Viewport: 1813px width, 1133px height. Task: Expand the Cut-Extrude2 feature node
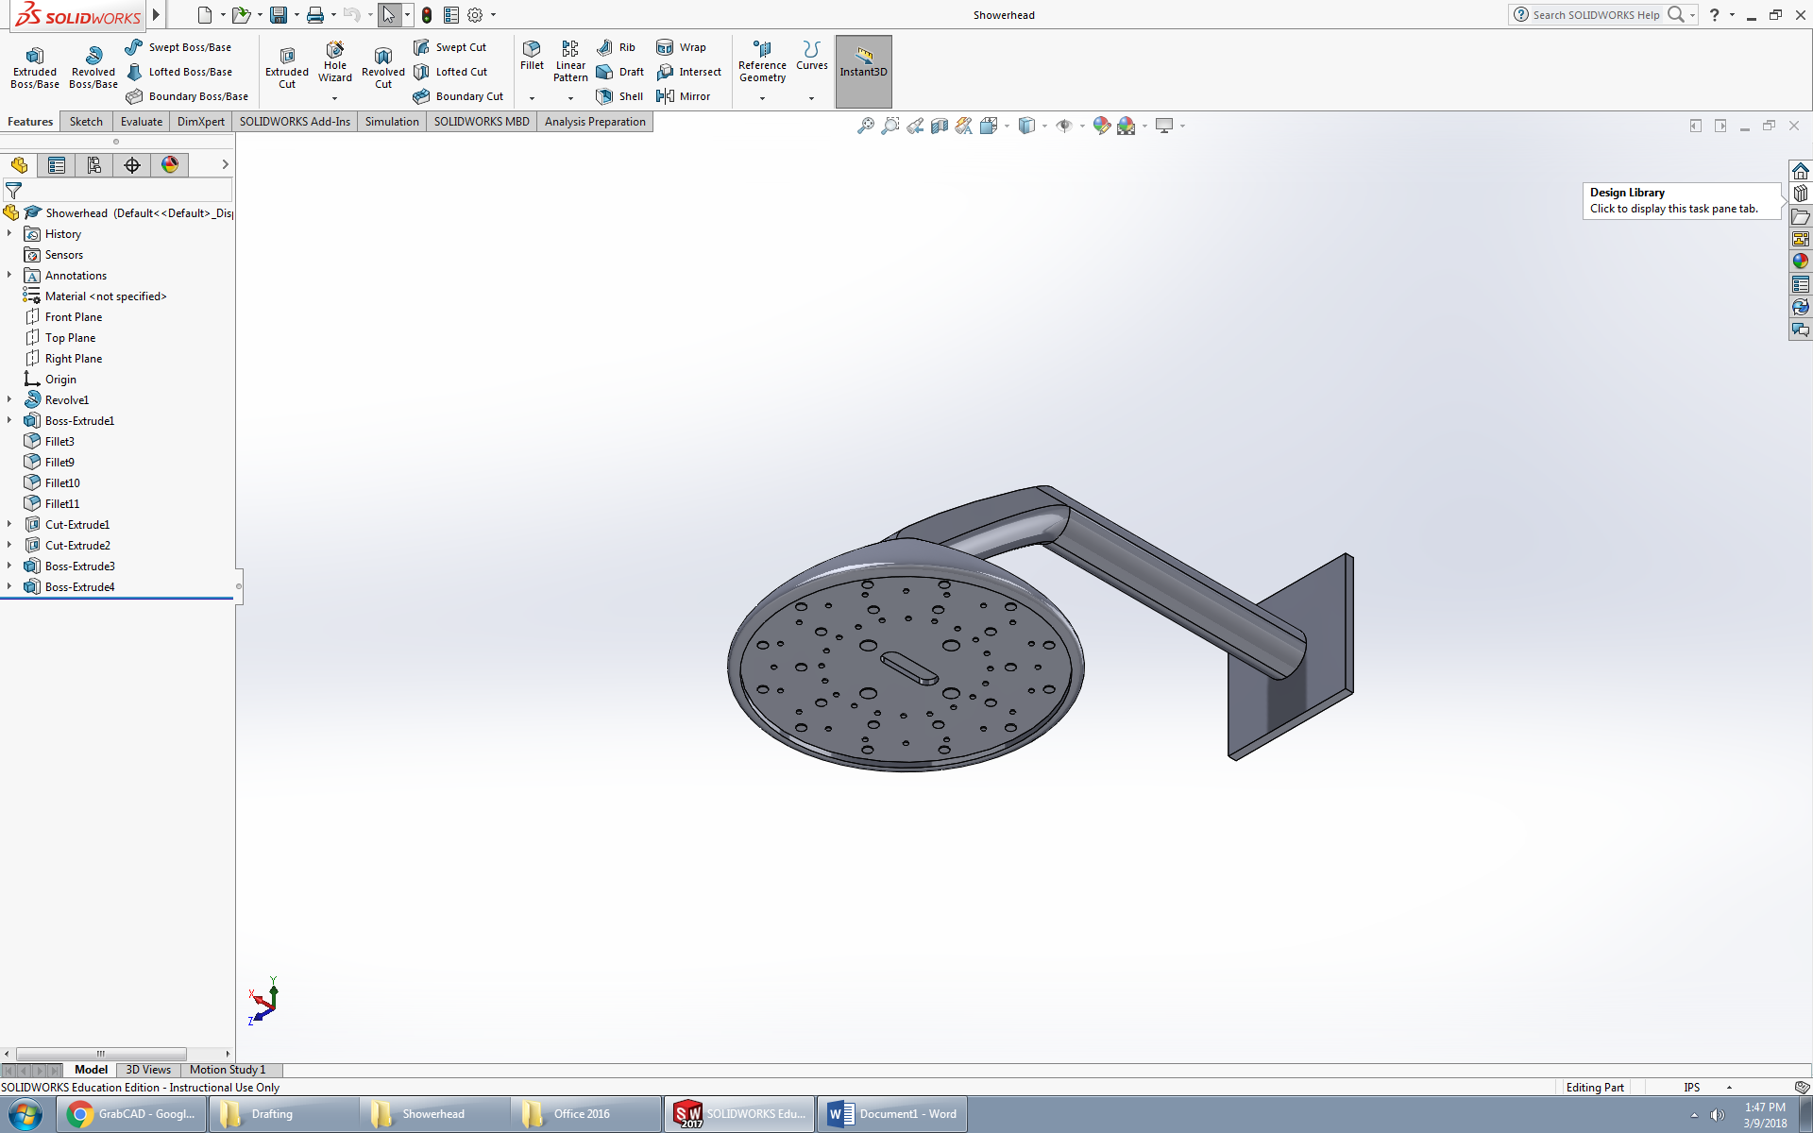[9, 545]
